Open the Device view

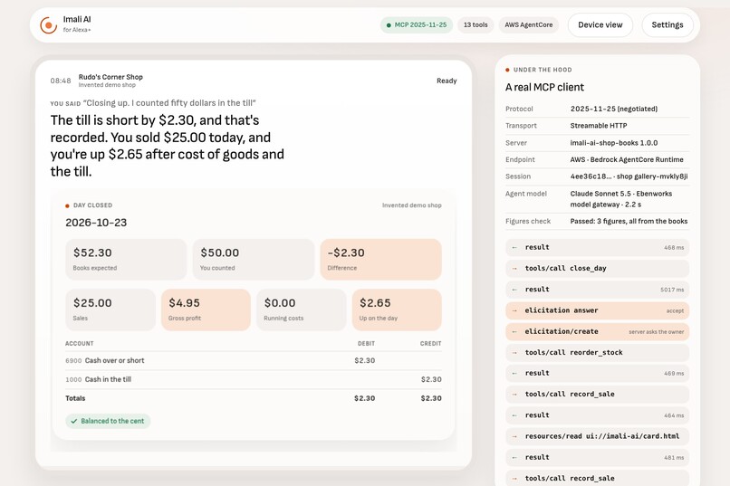click(x=600, y=25)
